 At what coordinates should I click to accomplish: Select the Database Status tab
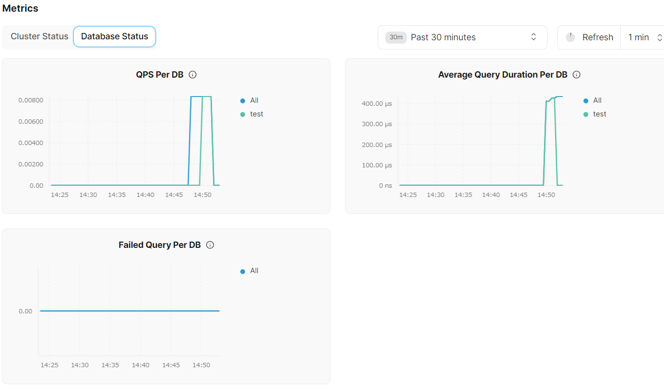115,36
